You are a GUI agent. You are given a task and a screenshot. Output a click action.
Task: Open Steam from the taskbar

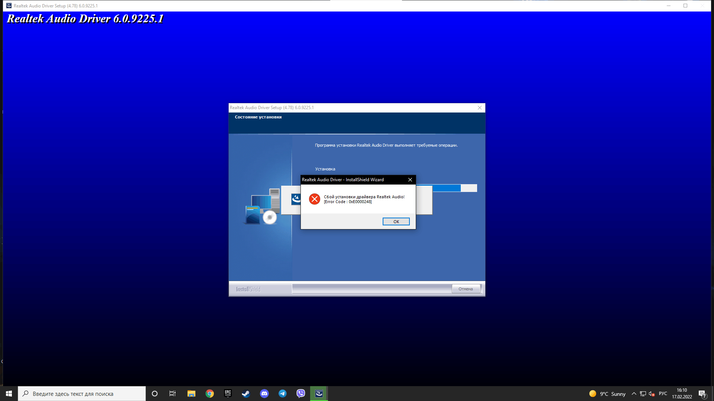[x=246, y=394]
